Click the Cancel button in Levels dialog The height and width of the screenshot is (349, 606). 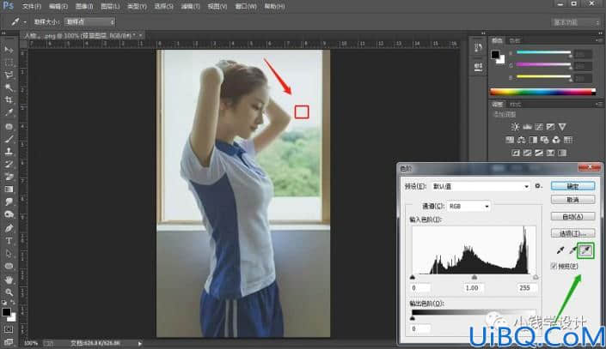[572, 200]
